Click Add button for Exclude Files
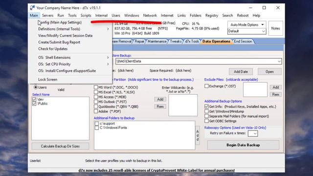The width and height of the screenshot is (313, 176). pyautogui.click(x=276, y=87)
